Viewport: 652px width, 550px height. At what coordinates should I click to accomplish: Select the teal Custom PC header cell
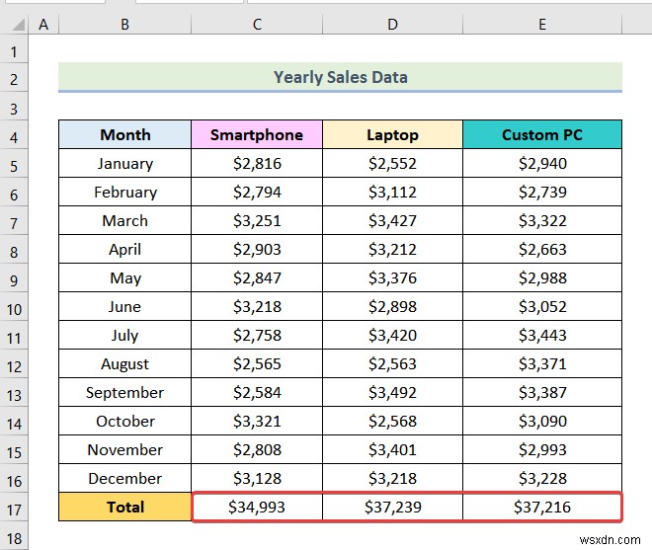(x=541, y=135)
